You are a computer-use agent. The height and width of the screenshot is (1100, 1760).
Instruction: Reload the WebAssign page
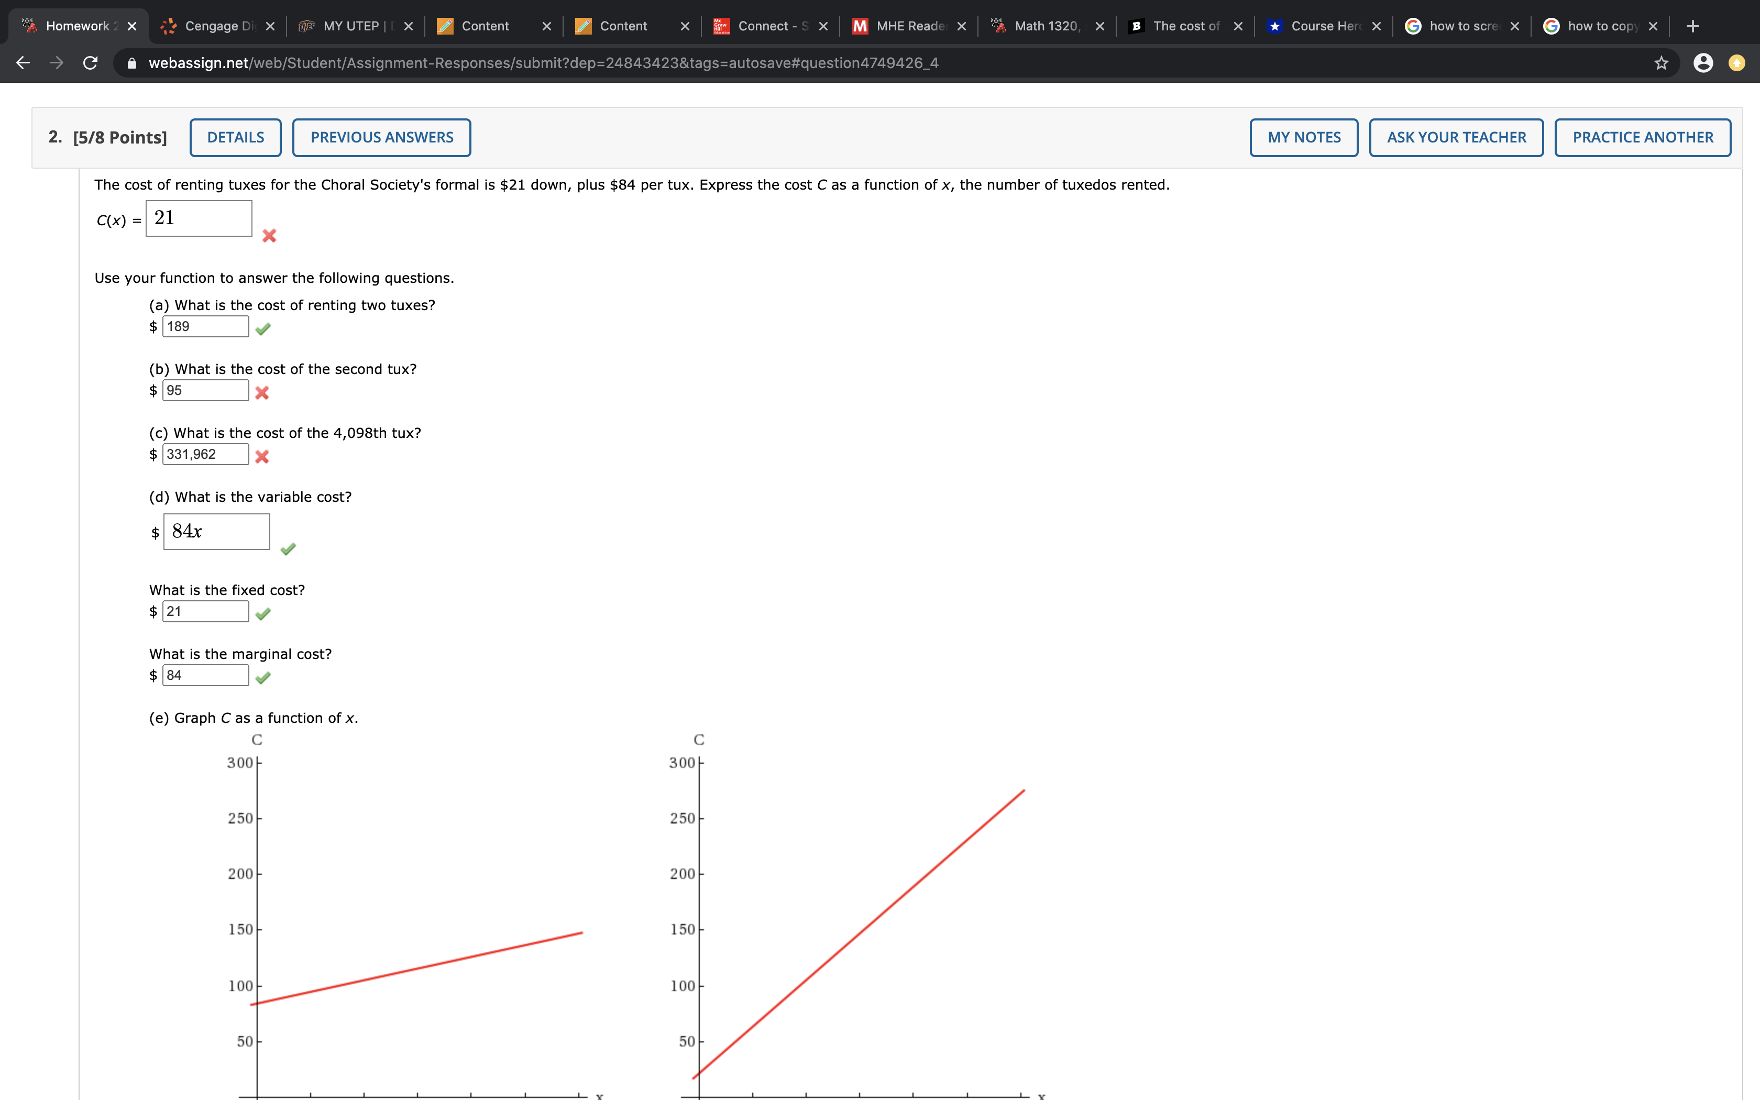pyautogui.click(x=90, y=63)
